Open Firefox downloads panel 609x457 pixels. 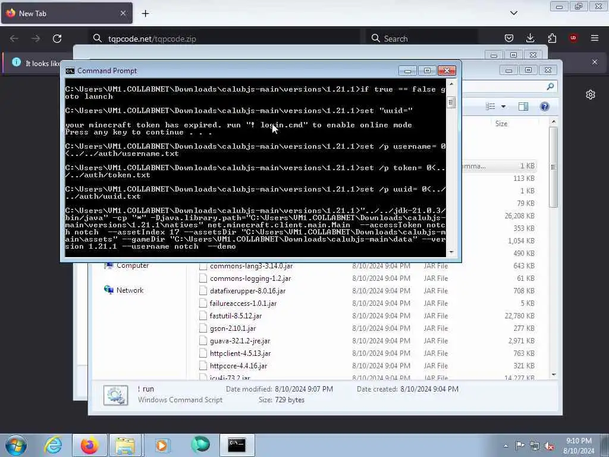(x=530, y=38)
